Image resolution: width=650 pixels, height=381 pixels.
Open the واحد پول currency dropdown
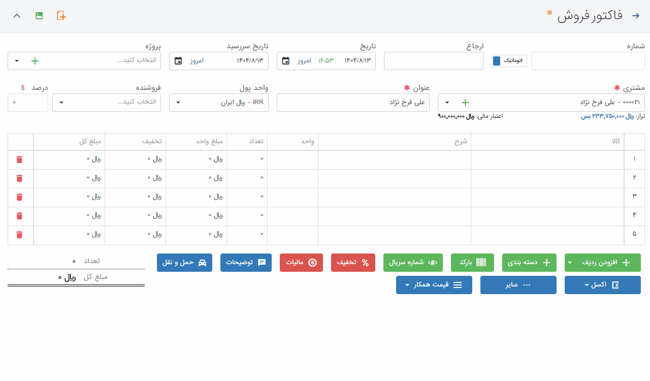[178, 103]
